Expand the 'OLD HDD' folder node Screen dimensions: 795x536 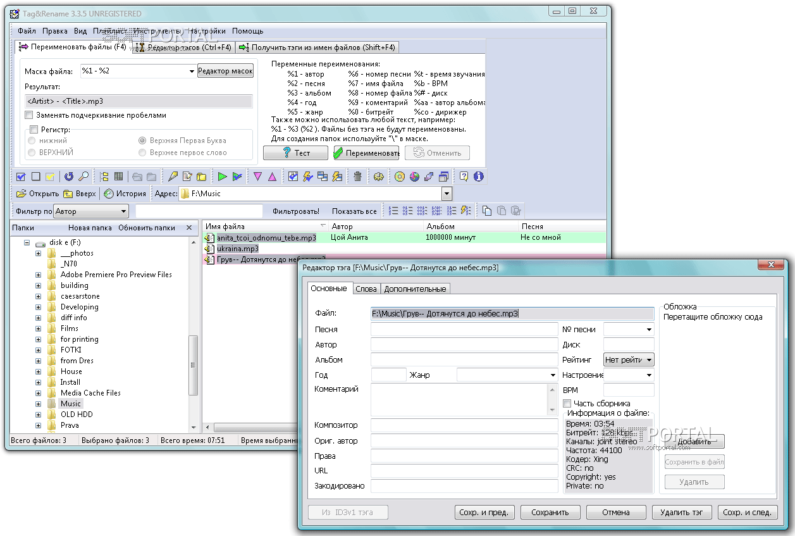click(38, 414)
